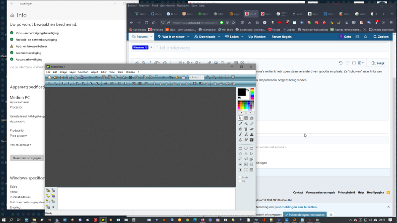Click the open file folder icon
397x223 pixels.
coord(54,77)
